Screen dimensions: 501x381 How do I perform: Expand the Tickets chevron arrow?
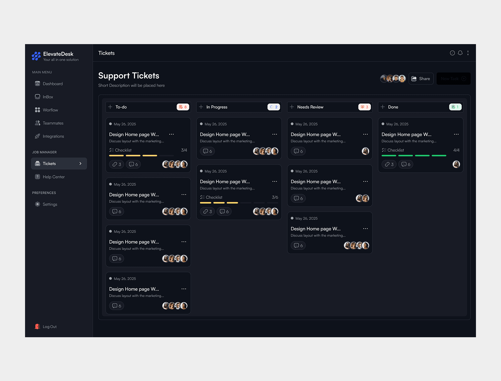80,163
